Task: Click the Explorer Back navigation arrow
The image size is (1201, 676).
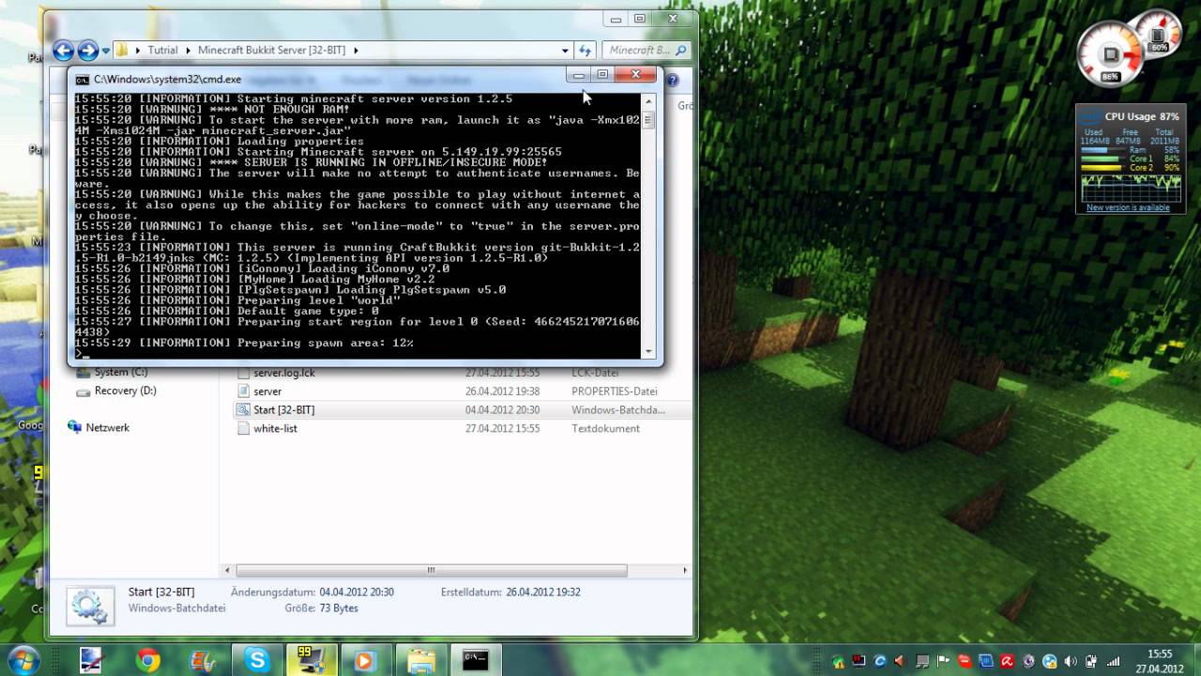Action: pos(64,51)
